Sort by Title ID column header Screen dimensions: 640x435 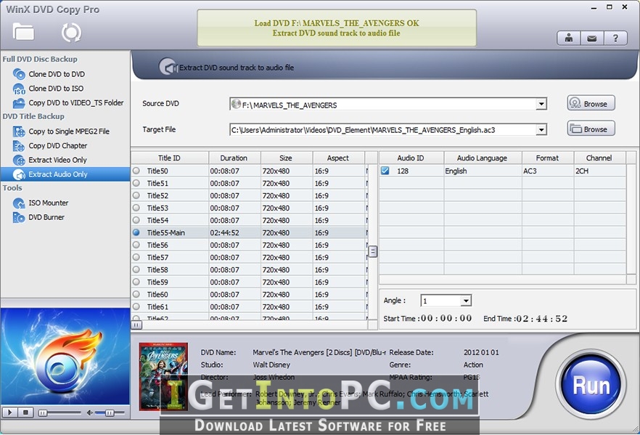point(169,158)
